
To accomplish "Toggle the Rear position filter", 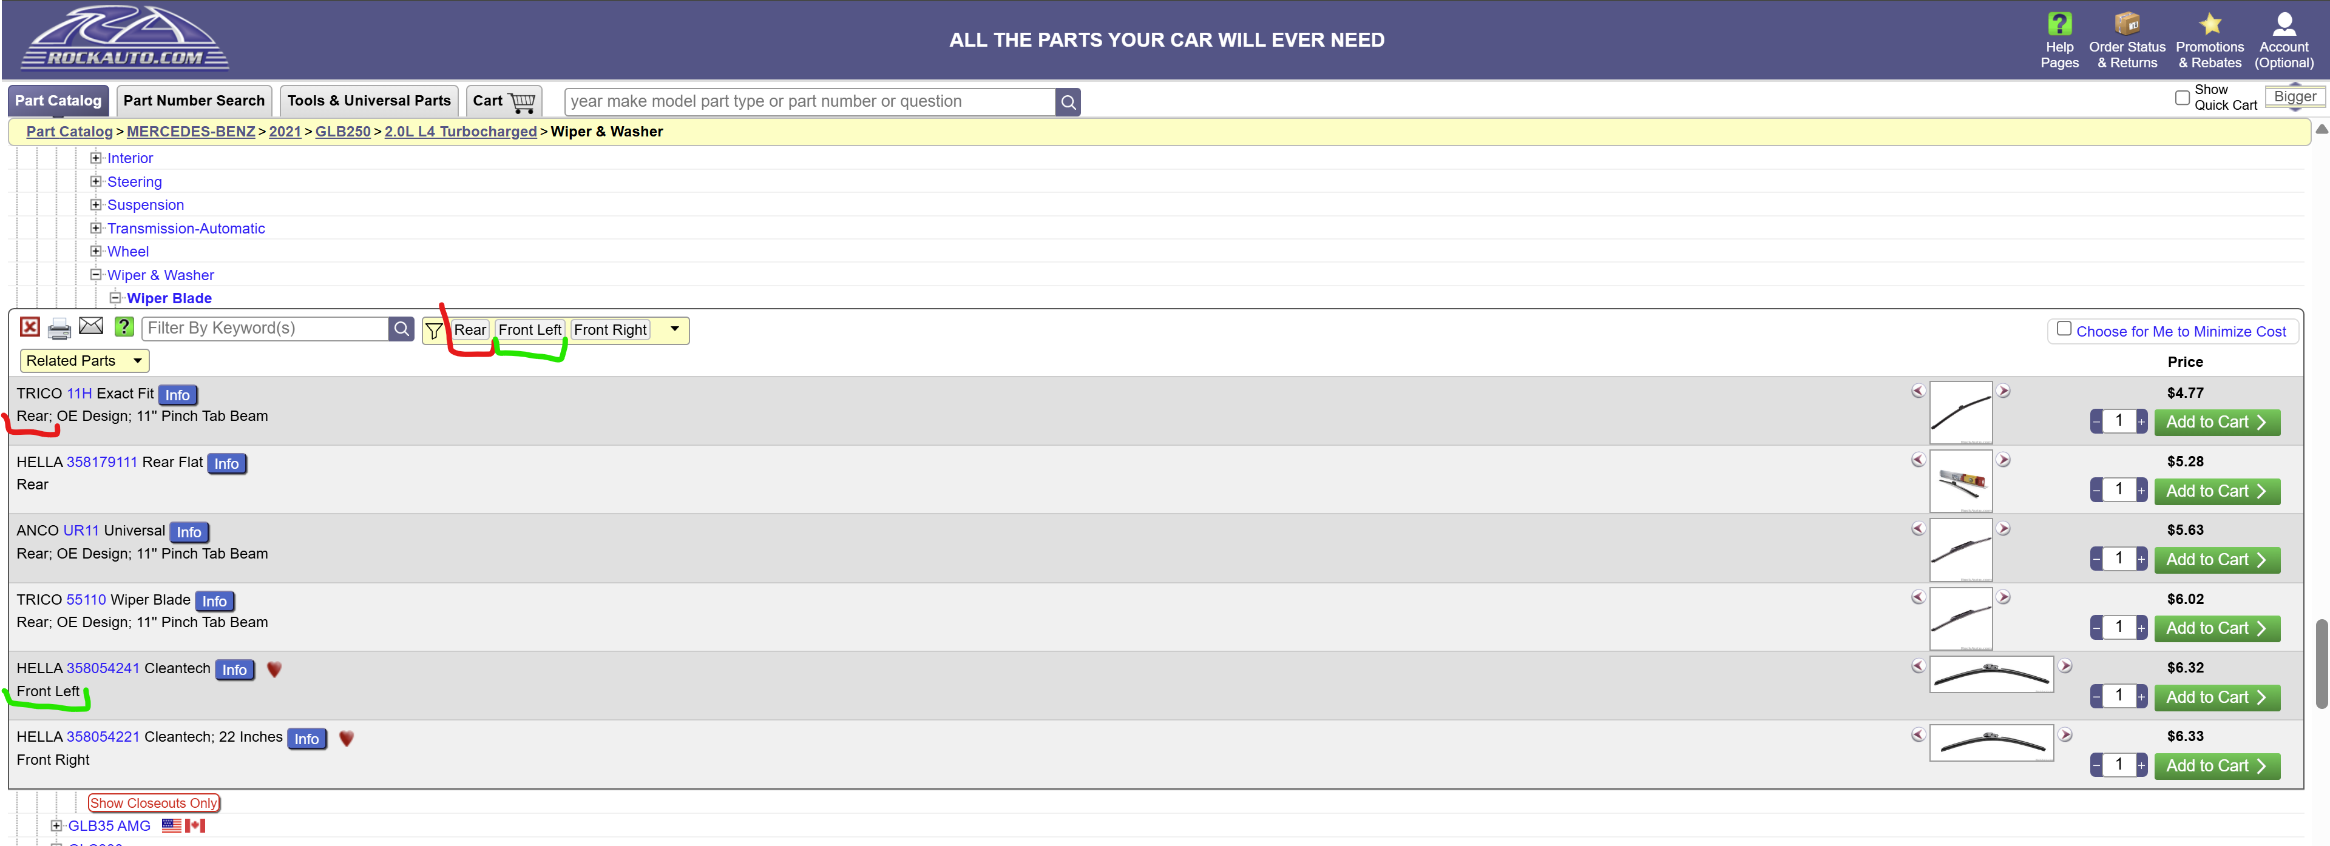I will [x=469, y=330].
